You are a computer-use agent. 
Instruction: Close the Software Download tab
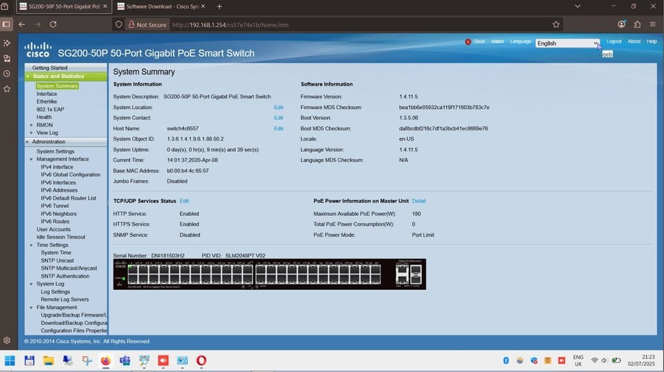(203, 6)
